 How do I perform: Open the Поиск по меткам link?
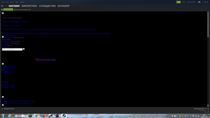click(8, 87)
